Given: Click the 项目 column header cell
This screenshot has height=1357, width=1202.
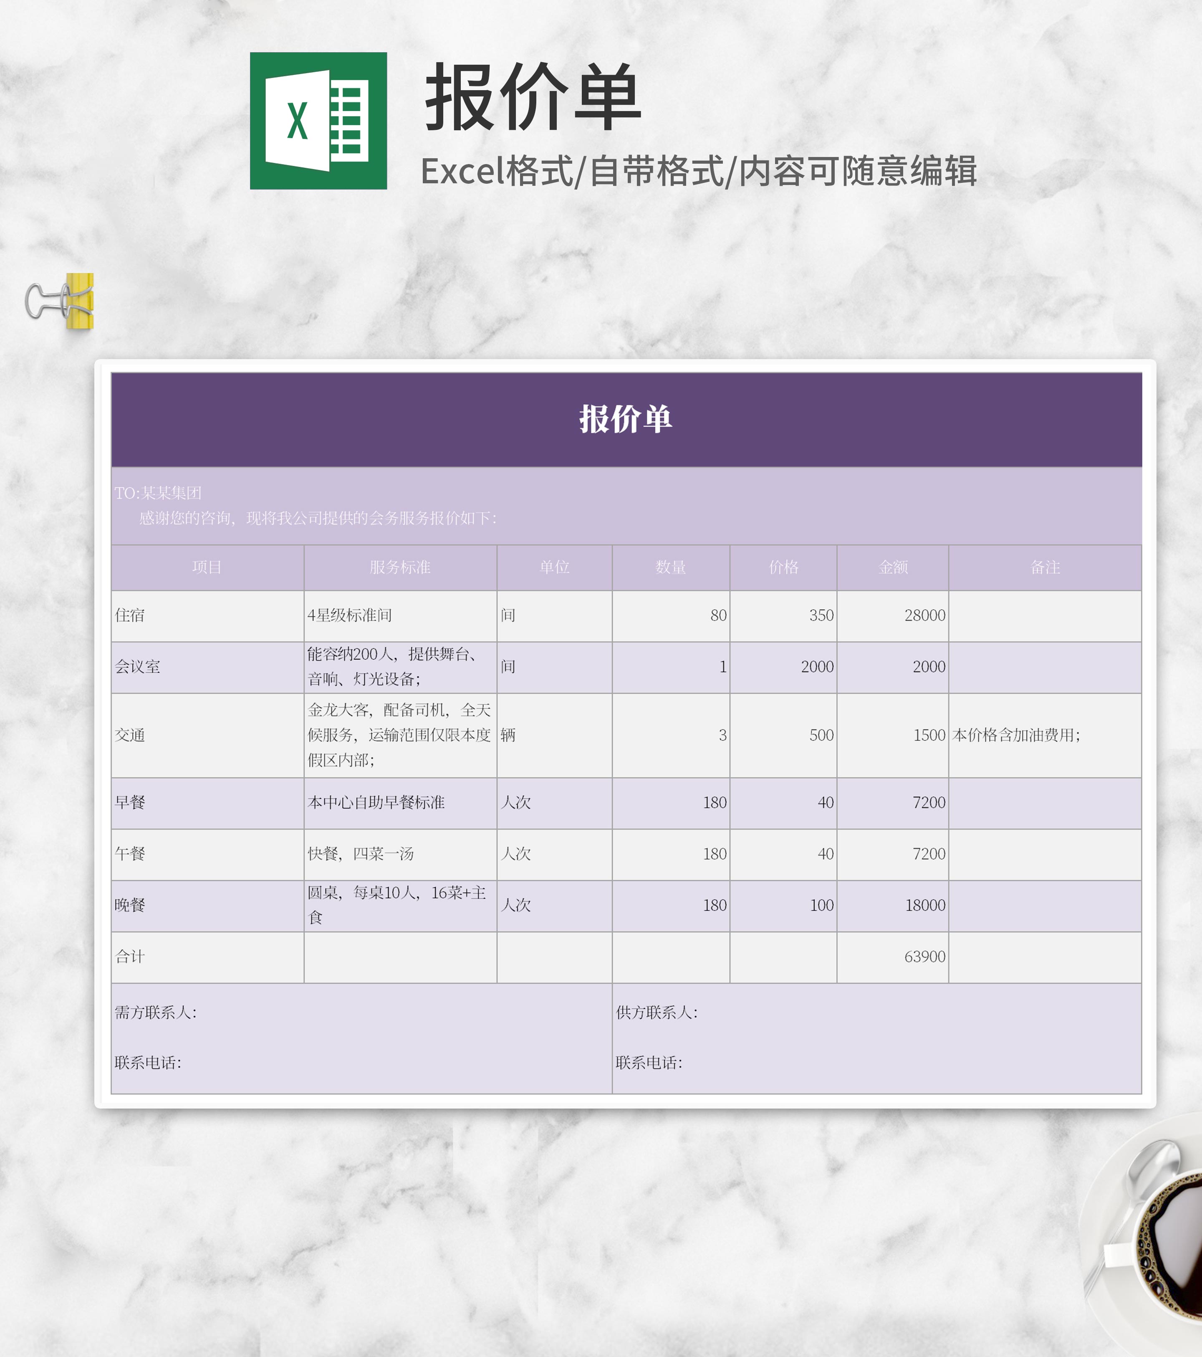Looking at the screenshot, I should tap(207, 568).
